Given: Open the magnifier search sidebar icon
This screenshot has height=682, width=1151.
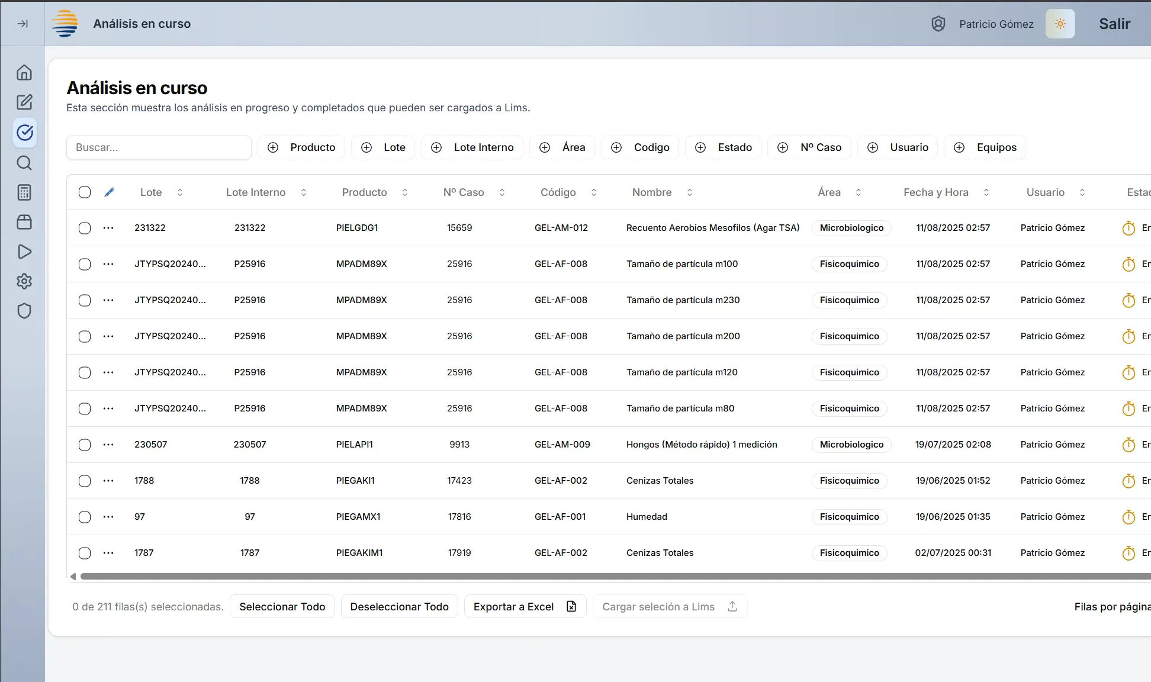Looking at the screenshot, I should pos(24,163).
